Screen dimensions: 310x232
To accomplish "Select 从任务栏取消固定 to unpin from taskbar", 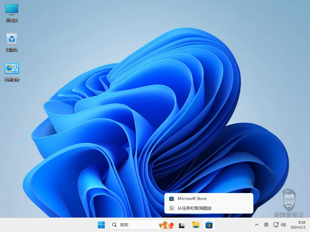I will [x=209, y=208].
